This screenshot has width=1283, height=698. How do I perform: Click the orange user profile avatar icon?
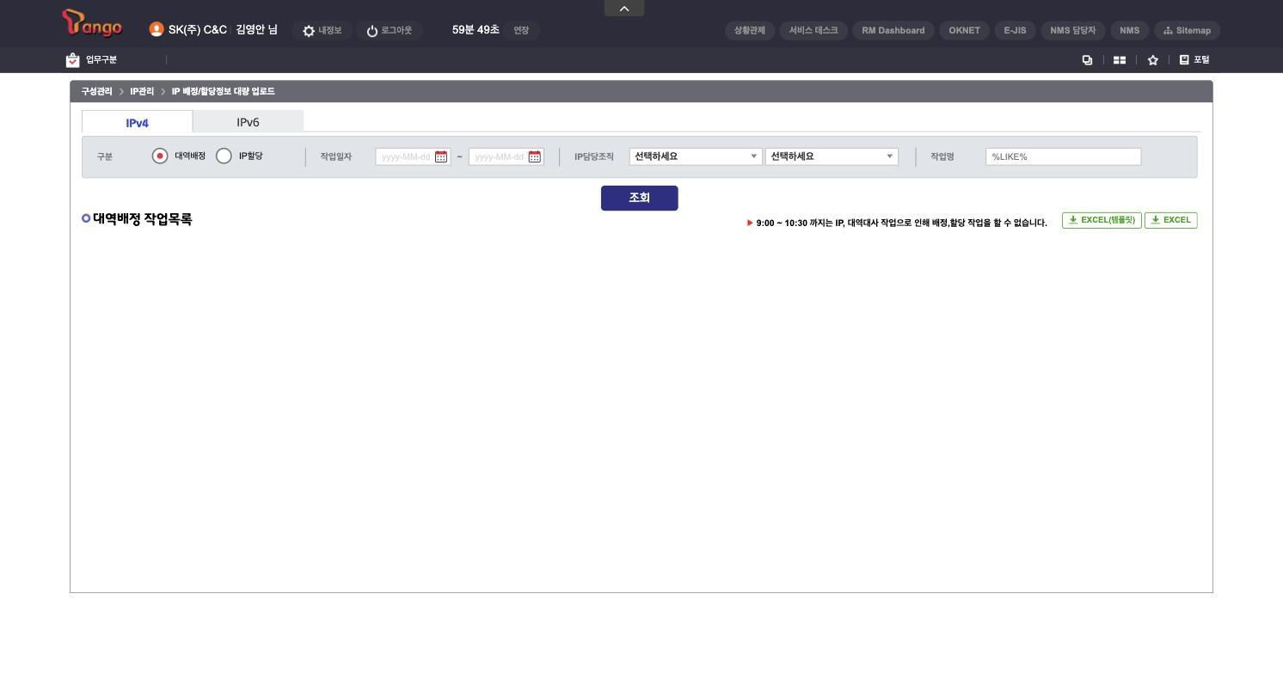pos(157,29)
